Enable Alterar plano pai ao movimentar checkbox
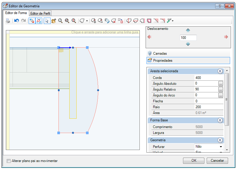238x169 pixels. (x=9, y=161)
